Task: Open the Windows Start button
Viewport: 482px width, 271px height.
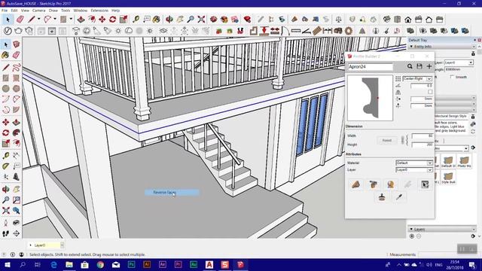Action: click(7, 264)
